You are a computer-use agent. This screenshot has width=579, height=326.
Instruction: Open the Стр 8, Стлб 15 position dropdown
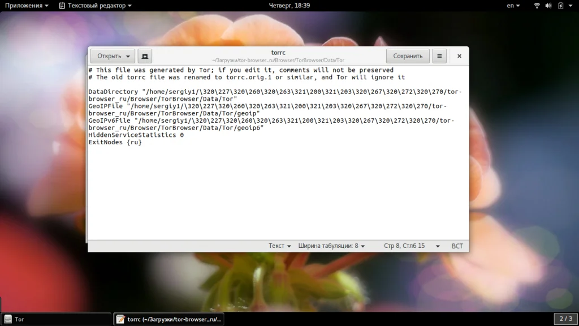tap(412, 246)
